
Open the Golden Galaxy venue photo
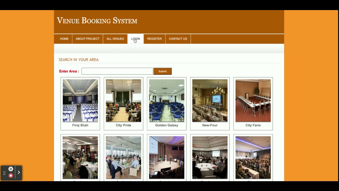(167, 101)
